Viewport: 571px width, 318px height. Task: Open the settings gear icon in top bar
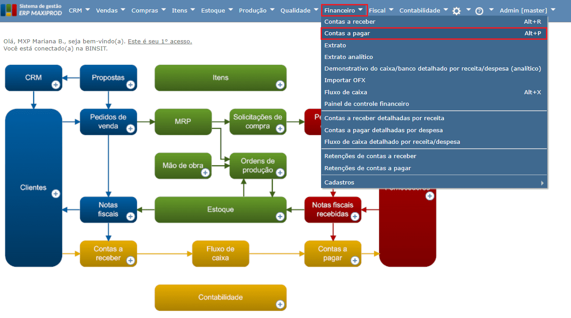457,11
